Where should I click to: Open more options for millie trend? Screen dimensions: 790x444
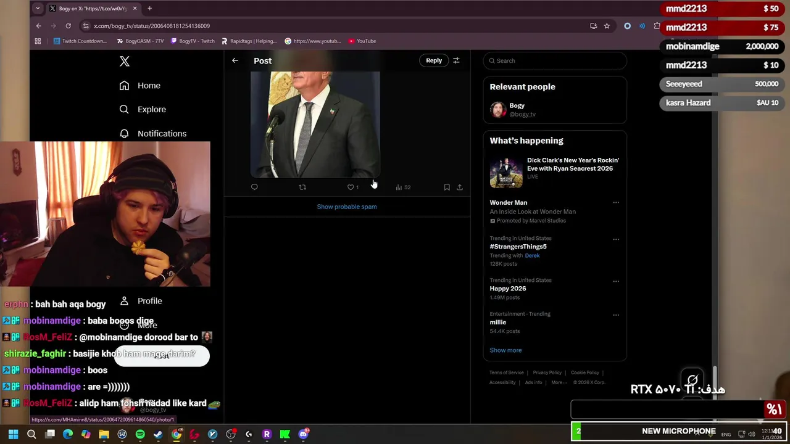(x=616, y=314)
